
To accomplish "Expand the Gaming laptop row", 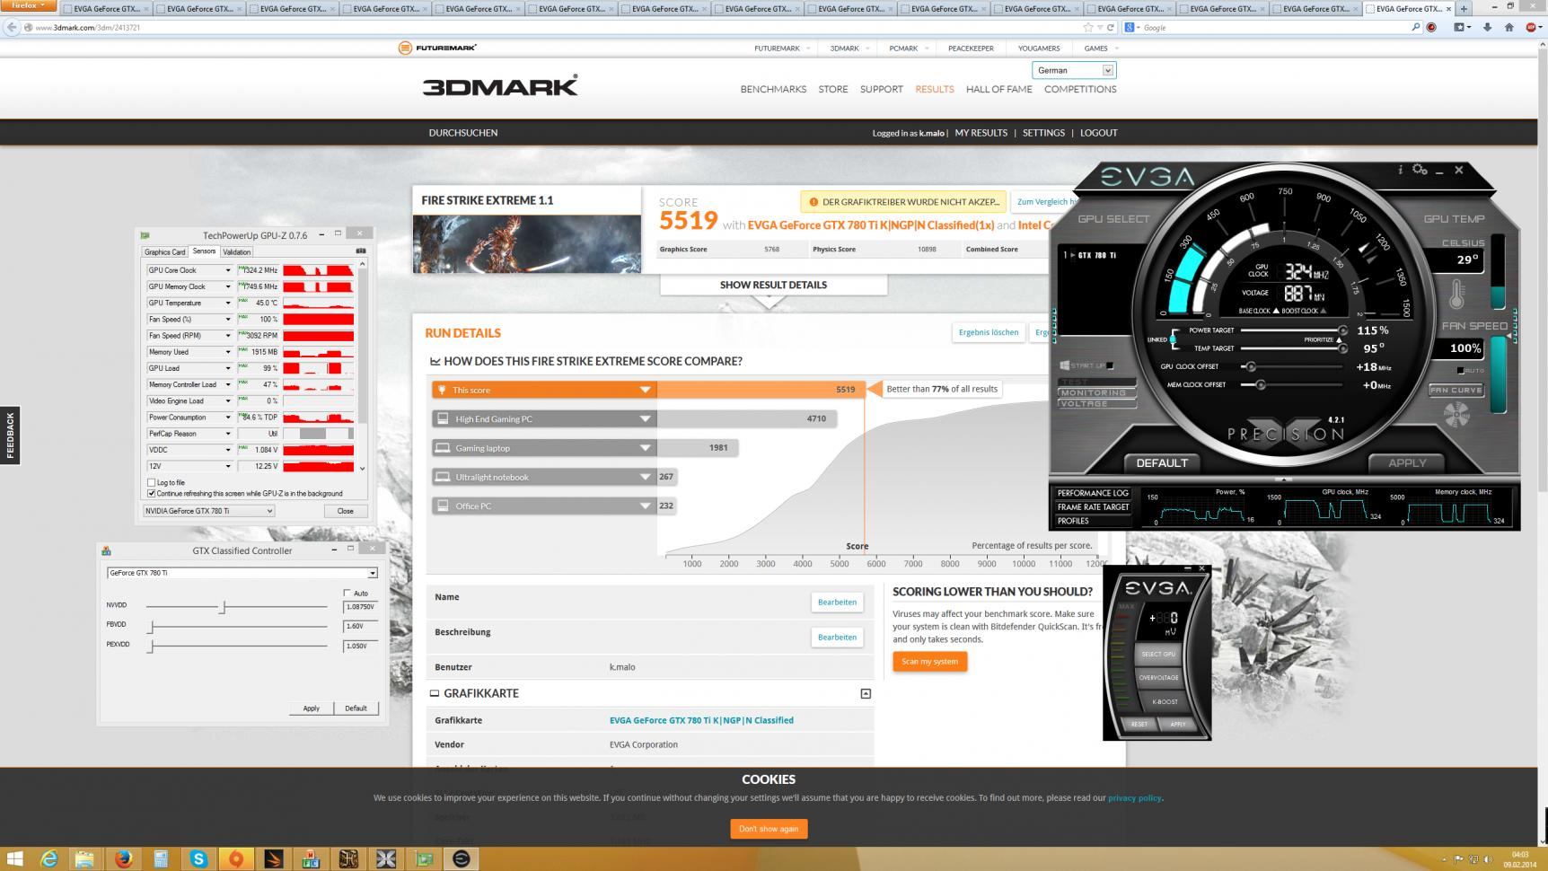I will [645, 447].
